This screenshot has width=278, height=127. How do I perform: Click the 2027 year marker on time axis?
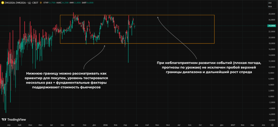tap(233, 125)
